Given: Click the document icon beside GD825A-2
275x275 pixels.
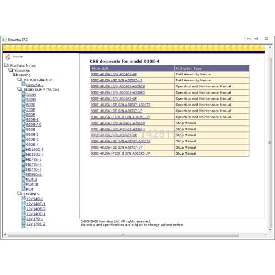Looking at the screenshot, I should (x=24, y=84).
